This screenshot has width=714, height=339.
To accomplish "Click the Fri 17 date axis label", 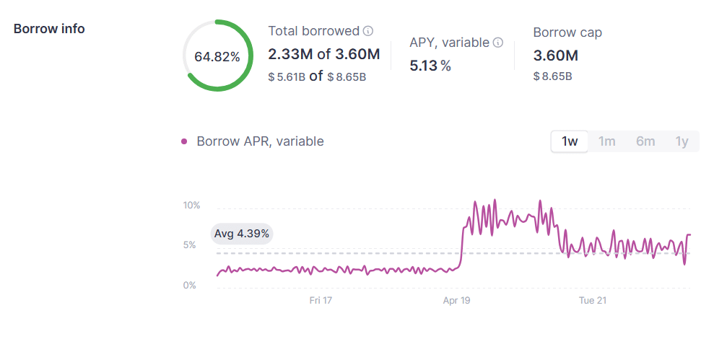I will click(321, 300).
